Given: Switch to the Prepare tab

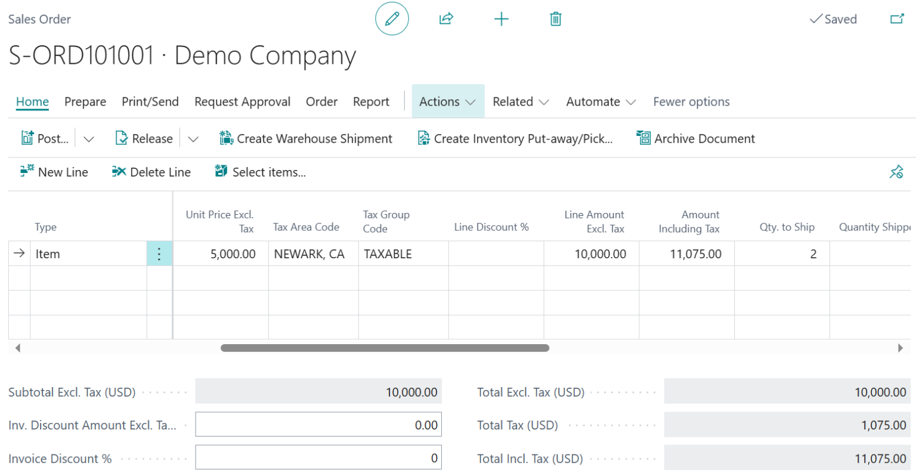Looking at the screenshot, I should (85, 102).
